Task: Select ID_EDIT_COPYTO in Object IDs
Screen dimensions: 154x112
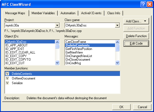Action: [x=30, y=60]
